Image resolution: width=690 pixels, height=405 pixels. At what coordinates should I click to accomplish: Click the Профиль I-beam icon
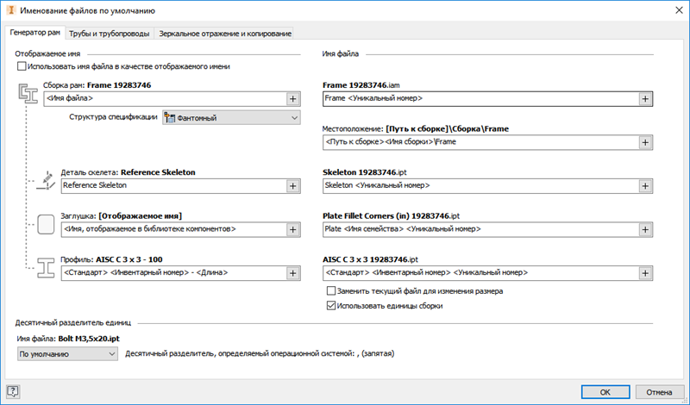[x=46, y=268]
